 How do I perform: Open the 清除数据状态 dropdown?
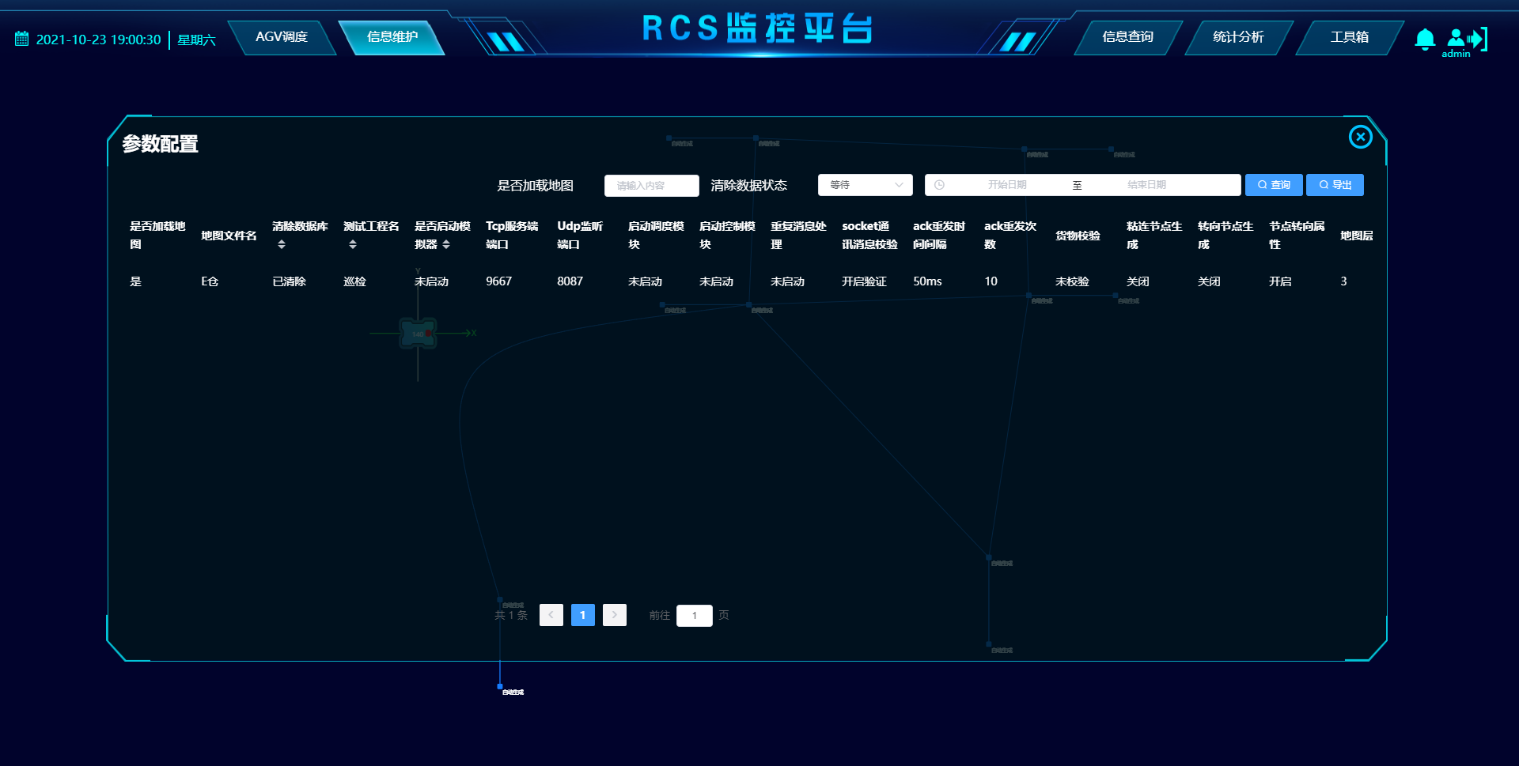pos(865,185)
